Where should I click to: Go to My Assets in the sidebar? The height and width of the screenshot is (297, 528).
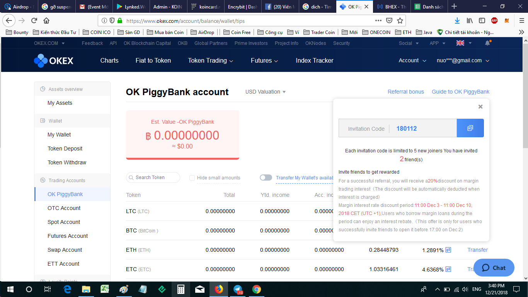click(60, 103)
